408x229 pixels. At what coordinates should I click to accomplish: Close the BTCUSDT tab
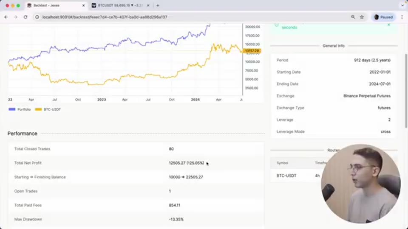pos(148,5)
